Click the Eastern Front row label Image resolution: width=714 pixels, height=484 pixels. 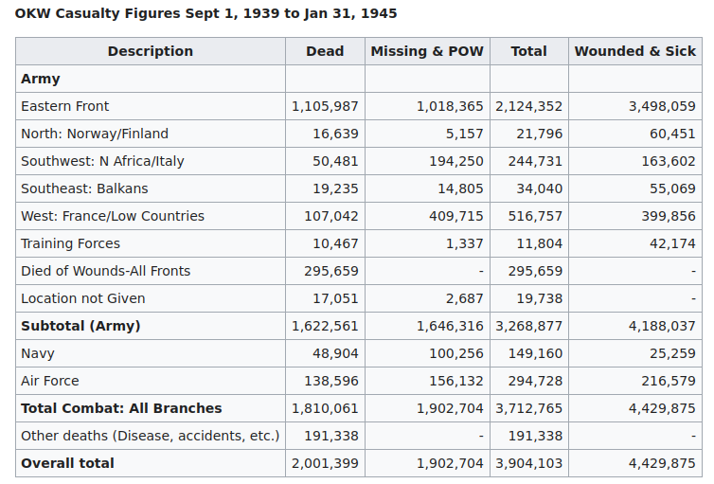click(x=64, y=106)
